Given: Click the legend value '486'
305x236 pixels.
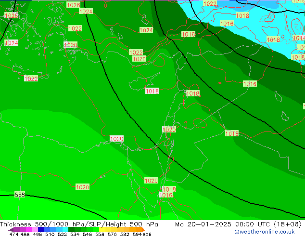Looking at the screenshot, I should click(25, 234).
